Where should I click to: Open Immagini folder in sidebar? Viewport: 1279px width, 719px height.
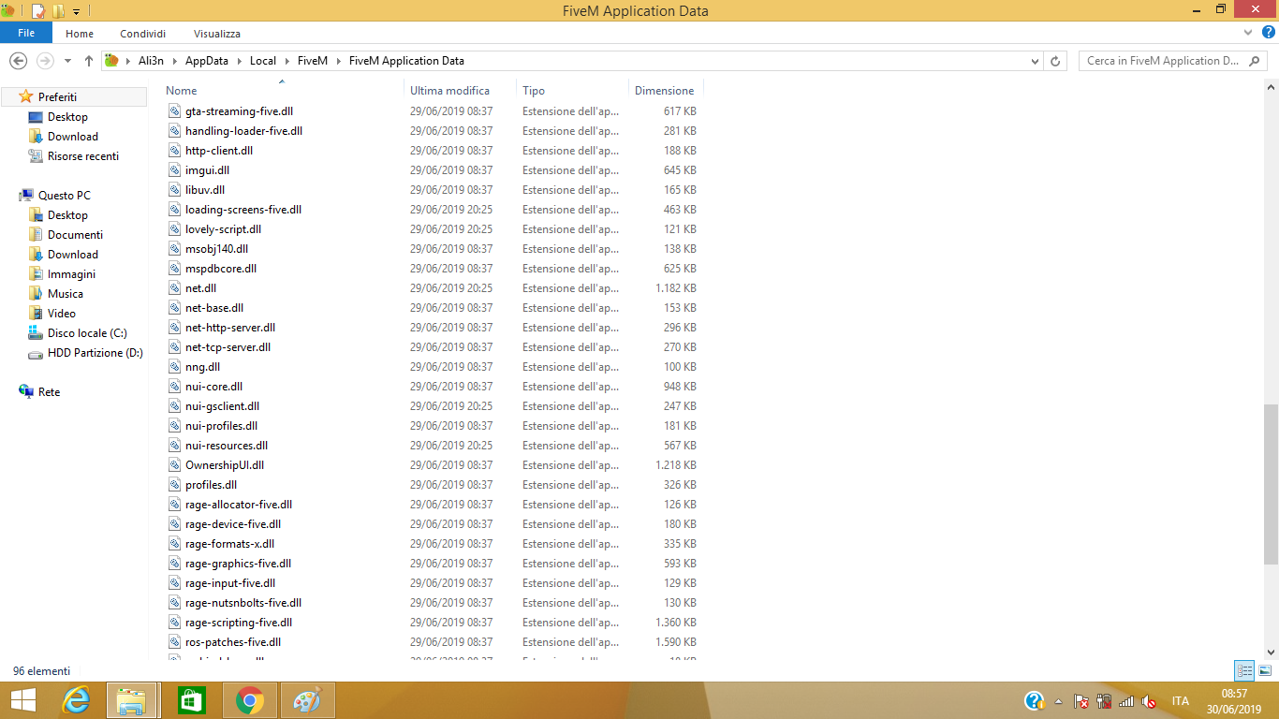(x=71, y=274)
